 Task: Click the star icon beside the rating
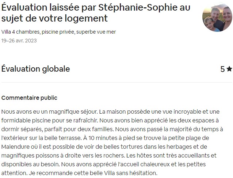(229, 69)
